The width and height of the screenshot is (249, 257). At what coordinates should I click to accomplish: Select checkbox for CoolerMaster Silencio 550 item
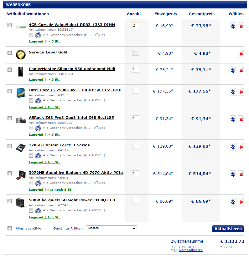pyautogui.click(x=9, y=69)
